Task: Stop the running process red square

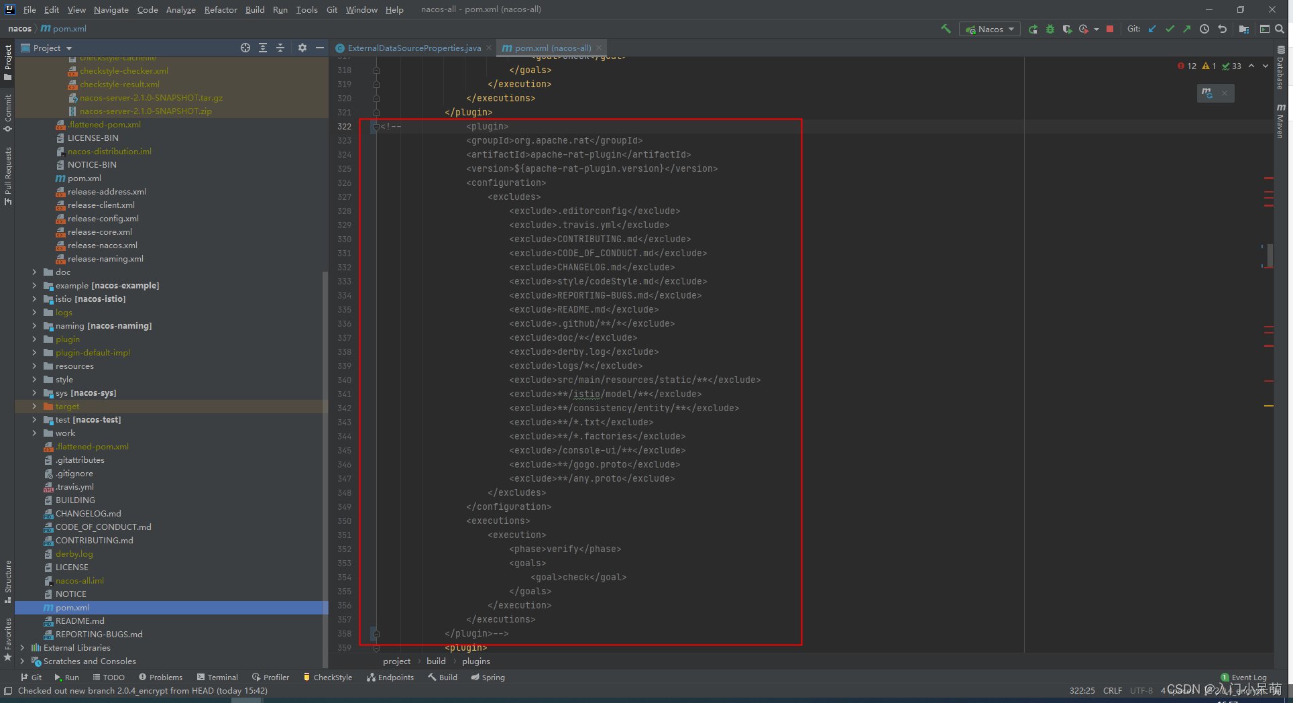Action: [x=1110, y=29]
